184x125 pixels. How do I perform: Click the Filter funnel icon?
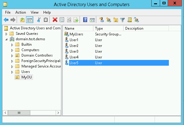(x=123, y=20)
